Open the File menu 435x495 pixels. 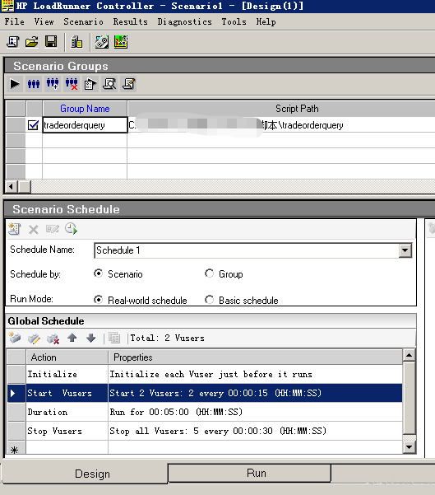click(15, 21)
